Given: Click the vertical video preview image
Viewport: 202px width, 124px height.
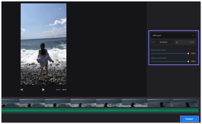Looking at the screenshot, I should (x=44, y=44).
